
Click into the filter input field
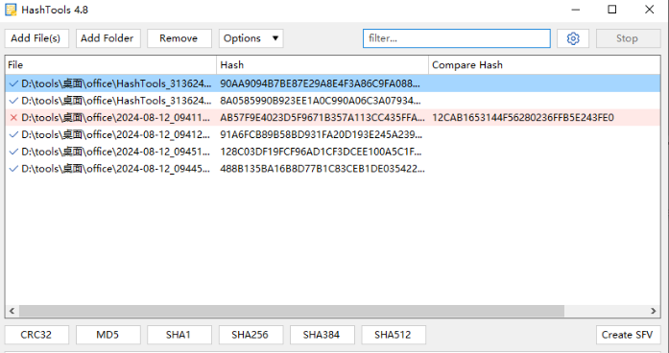457,38
